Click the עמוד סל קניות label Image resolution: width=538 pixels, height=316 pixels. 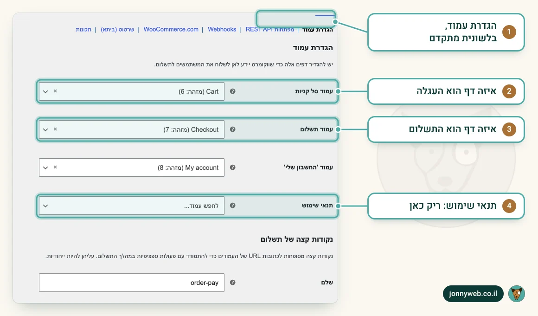(314, 91)
